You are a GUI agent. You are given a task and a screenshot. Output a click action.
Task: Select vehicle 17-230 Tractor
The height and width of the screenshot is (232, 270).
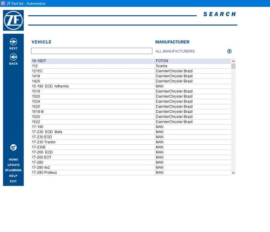[x=131, y=142]
